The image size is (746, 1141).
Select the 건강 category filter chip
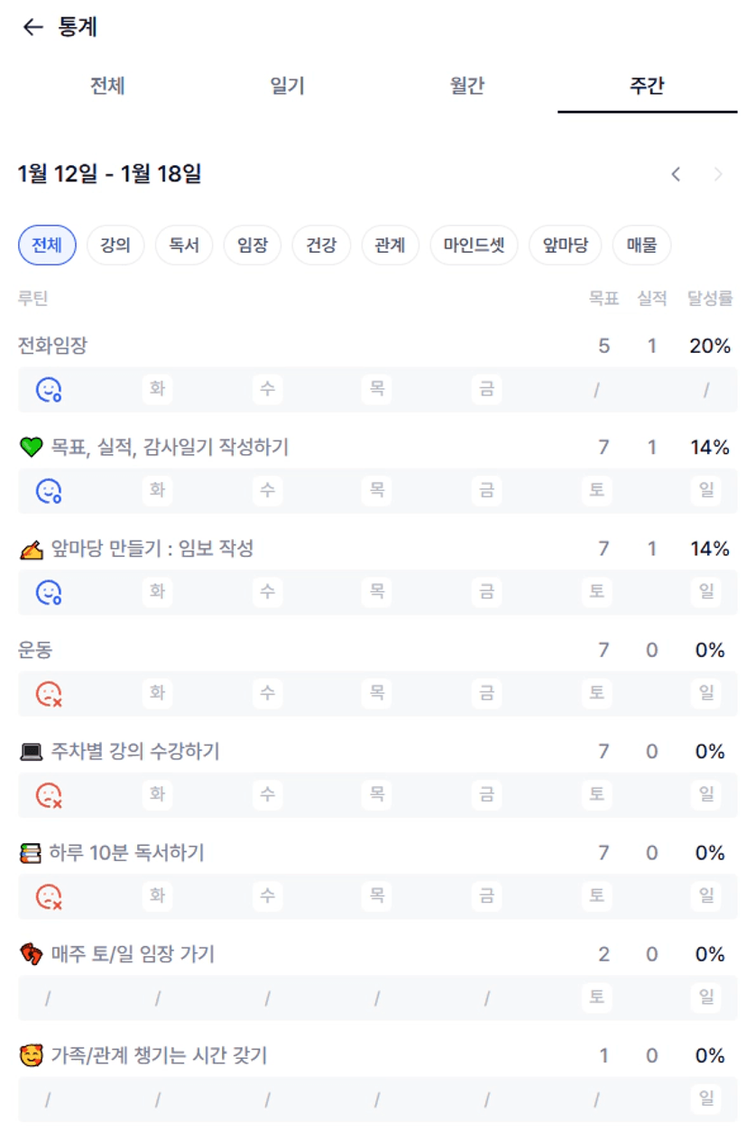coord(322,245)
